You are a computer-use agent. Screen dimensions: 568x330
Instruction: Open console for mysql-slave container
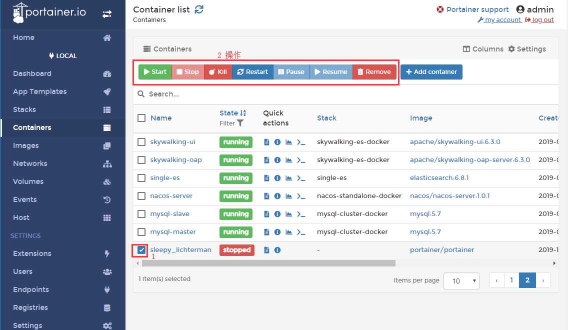[301, 214]
